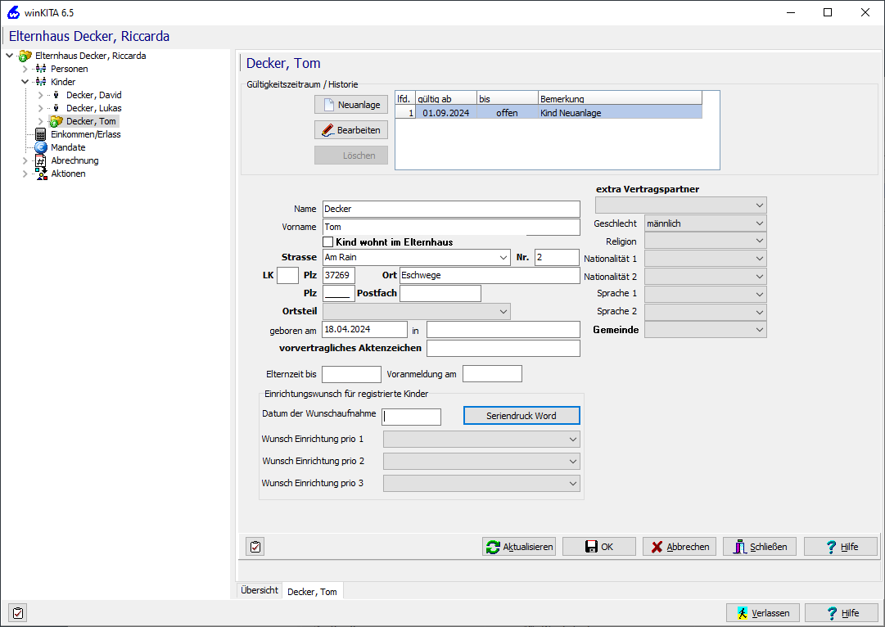Image resolution: width=885 pixels, height=627 pixels.
Task: Click the clipboard icon beside Aktualisieren row
Action: 255,547
